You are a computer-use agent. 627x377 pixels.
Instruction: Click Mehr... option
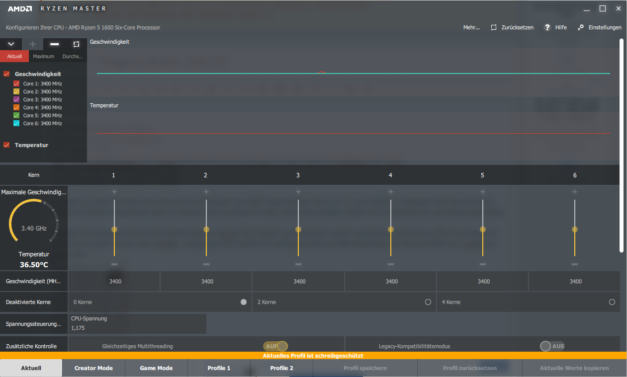point(471,27)
